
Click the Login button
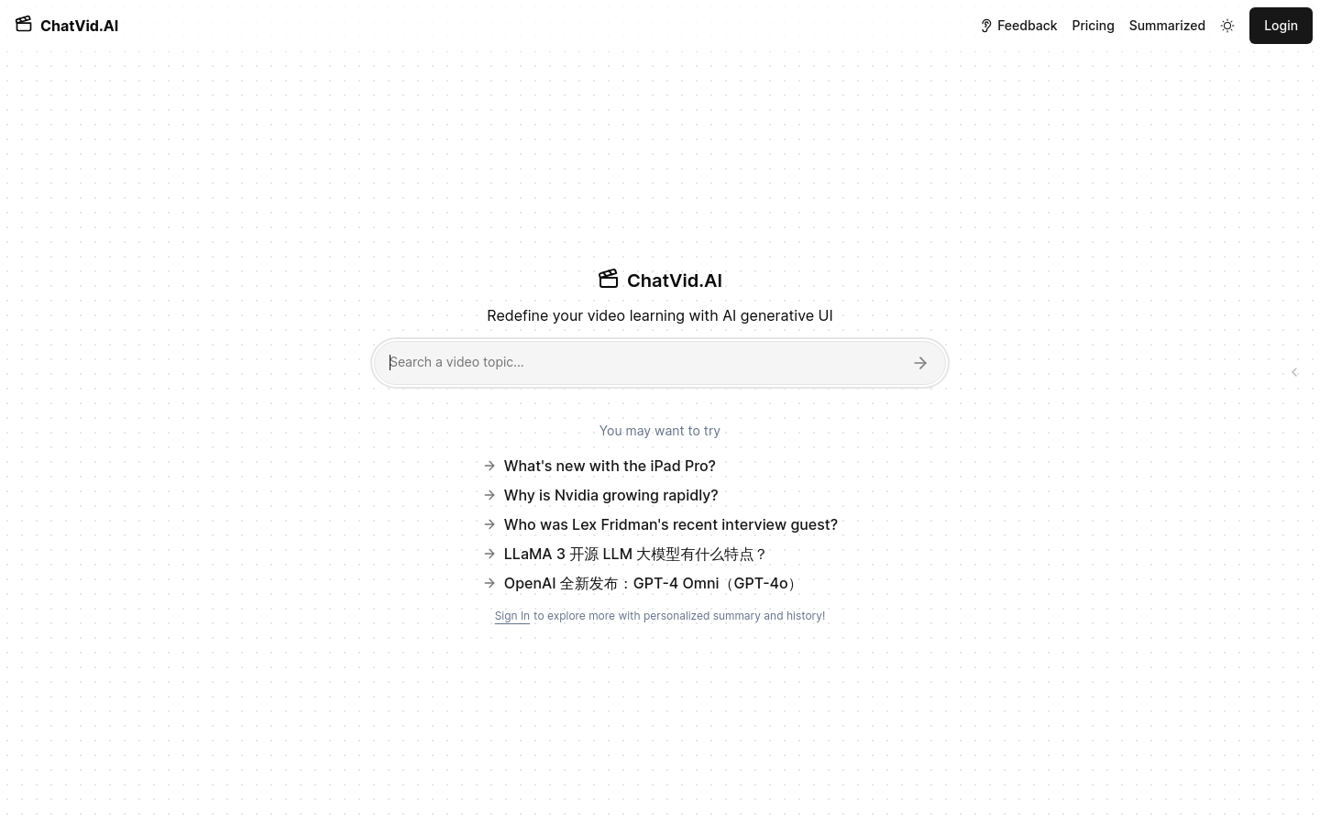point(1281,26)
